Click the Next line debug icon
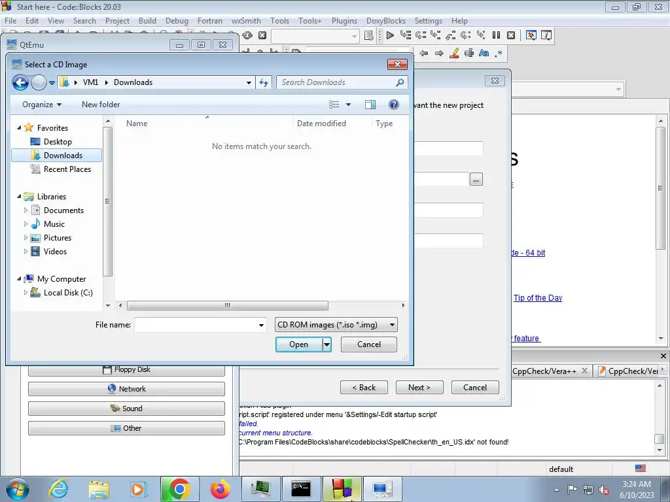This screenshot has width=670, height=502. click(x=421, y=35)
